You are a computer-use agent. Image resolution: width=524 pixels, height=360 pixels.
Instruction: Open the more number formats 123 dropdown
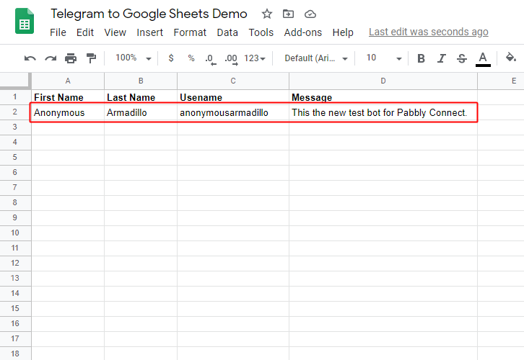(255, 58)
